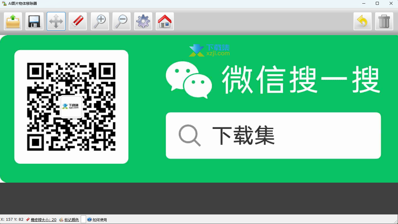Click the small eraser icon in status bar
The height and width of the screenshot is (224, 398).
pyautogui.click(x=28, y=220)
